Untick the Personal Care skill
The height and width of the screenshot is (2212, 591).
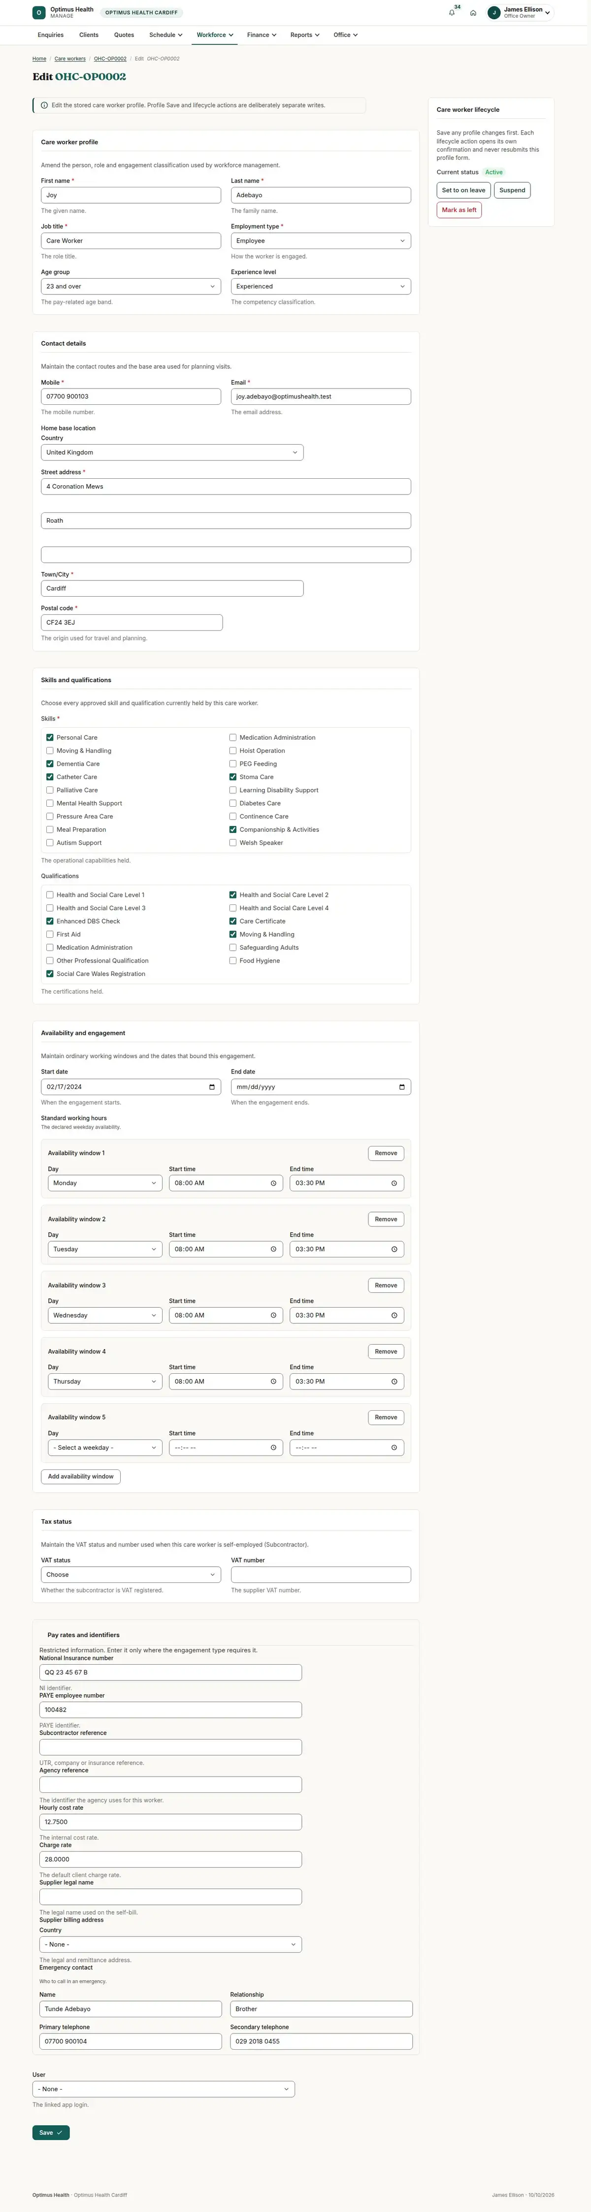(50, 738)
